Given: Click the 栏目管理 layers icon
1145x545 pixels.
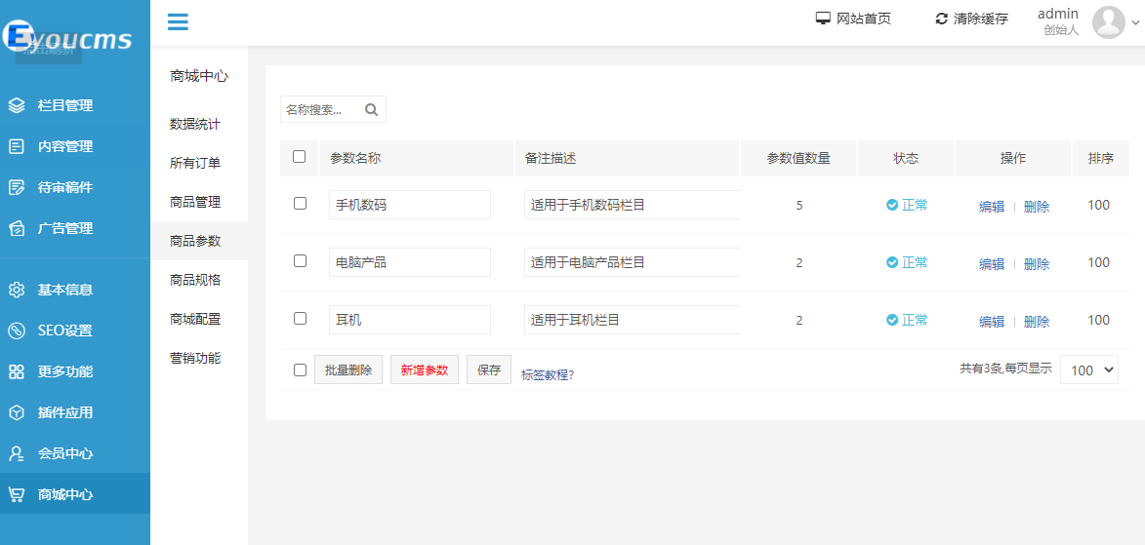Looking at the screenshot, I should tap(17, 105).
